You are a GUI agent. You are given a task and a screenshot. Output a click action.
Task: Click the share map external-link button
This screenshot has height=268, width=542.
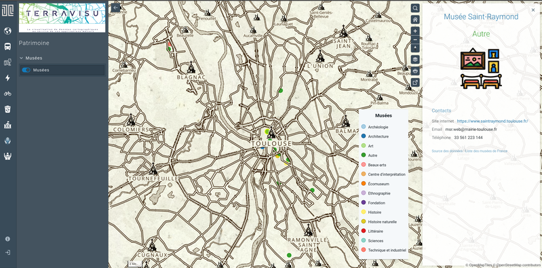pyautogui.click(x=415, y=82)
